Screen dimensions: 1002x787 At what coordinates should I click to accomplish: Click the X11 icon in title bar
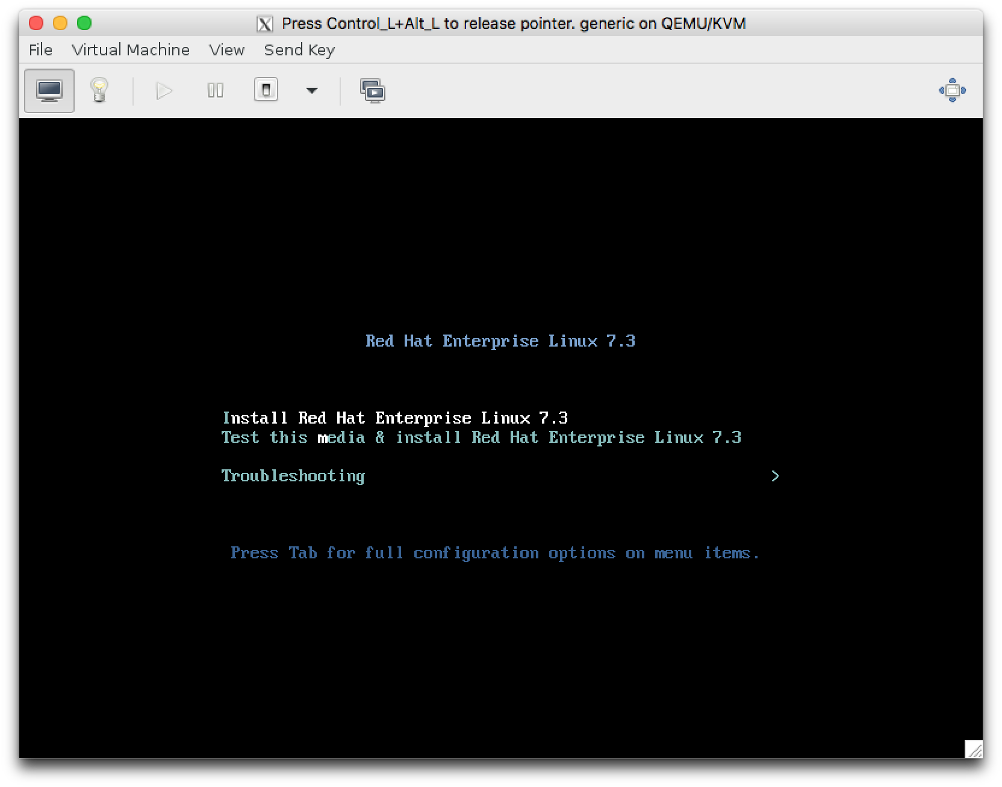click(265, 23)
